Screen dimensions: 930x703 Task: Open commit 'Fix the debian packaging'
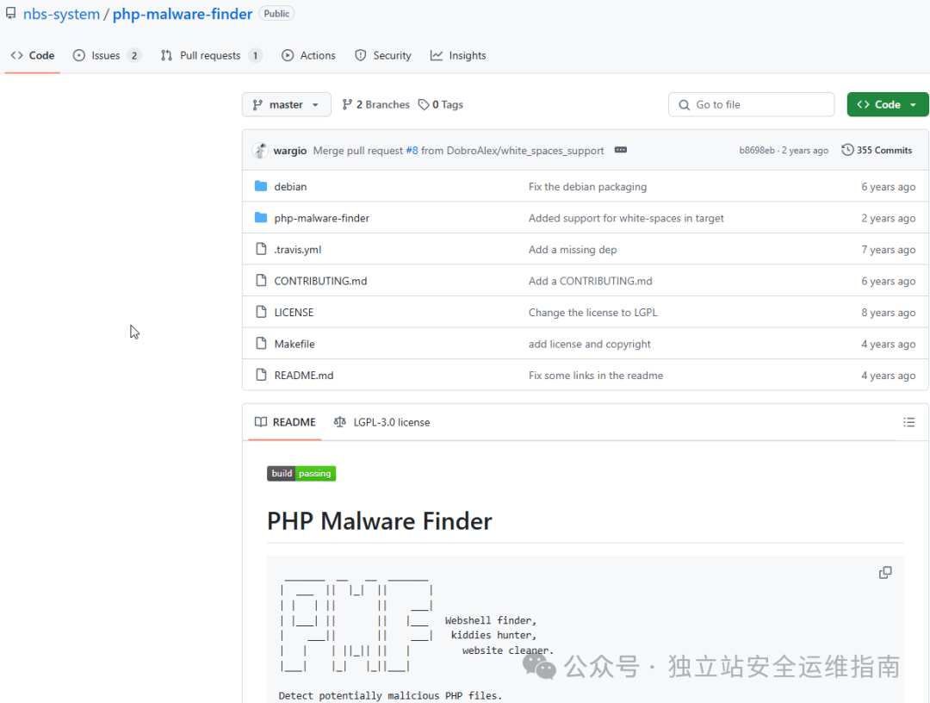click(587, 186)
